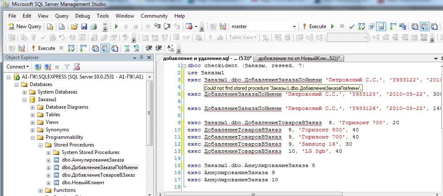
Task: Open Object Explorer window position dropdown
Action: [135, 58]
